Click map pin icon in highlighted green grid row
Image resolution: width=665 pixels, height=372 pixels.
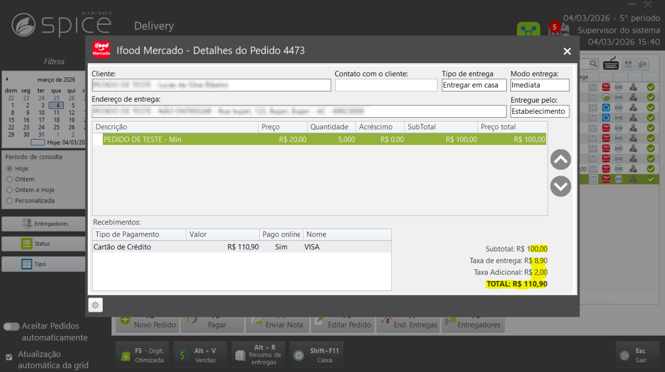pos(633,179)
